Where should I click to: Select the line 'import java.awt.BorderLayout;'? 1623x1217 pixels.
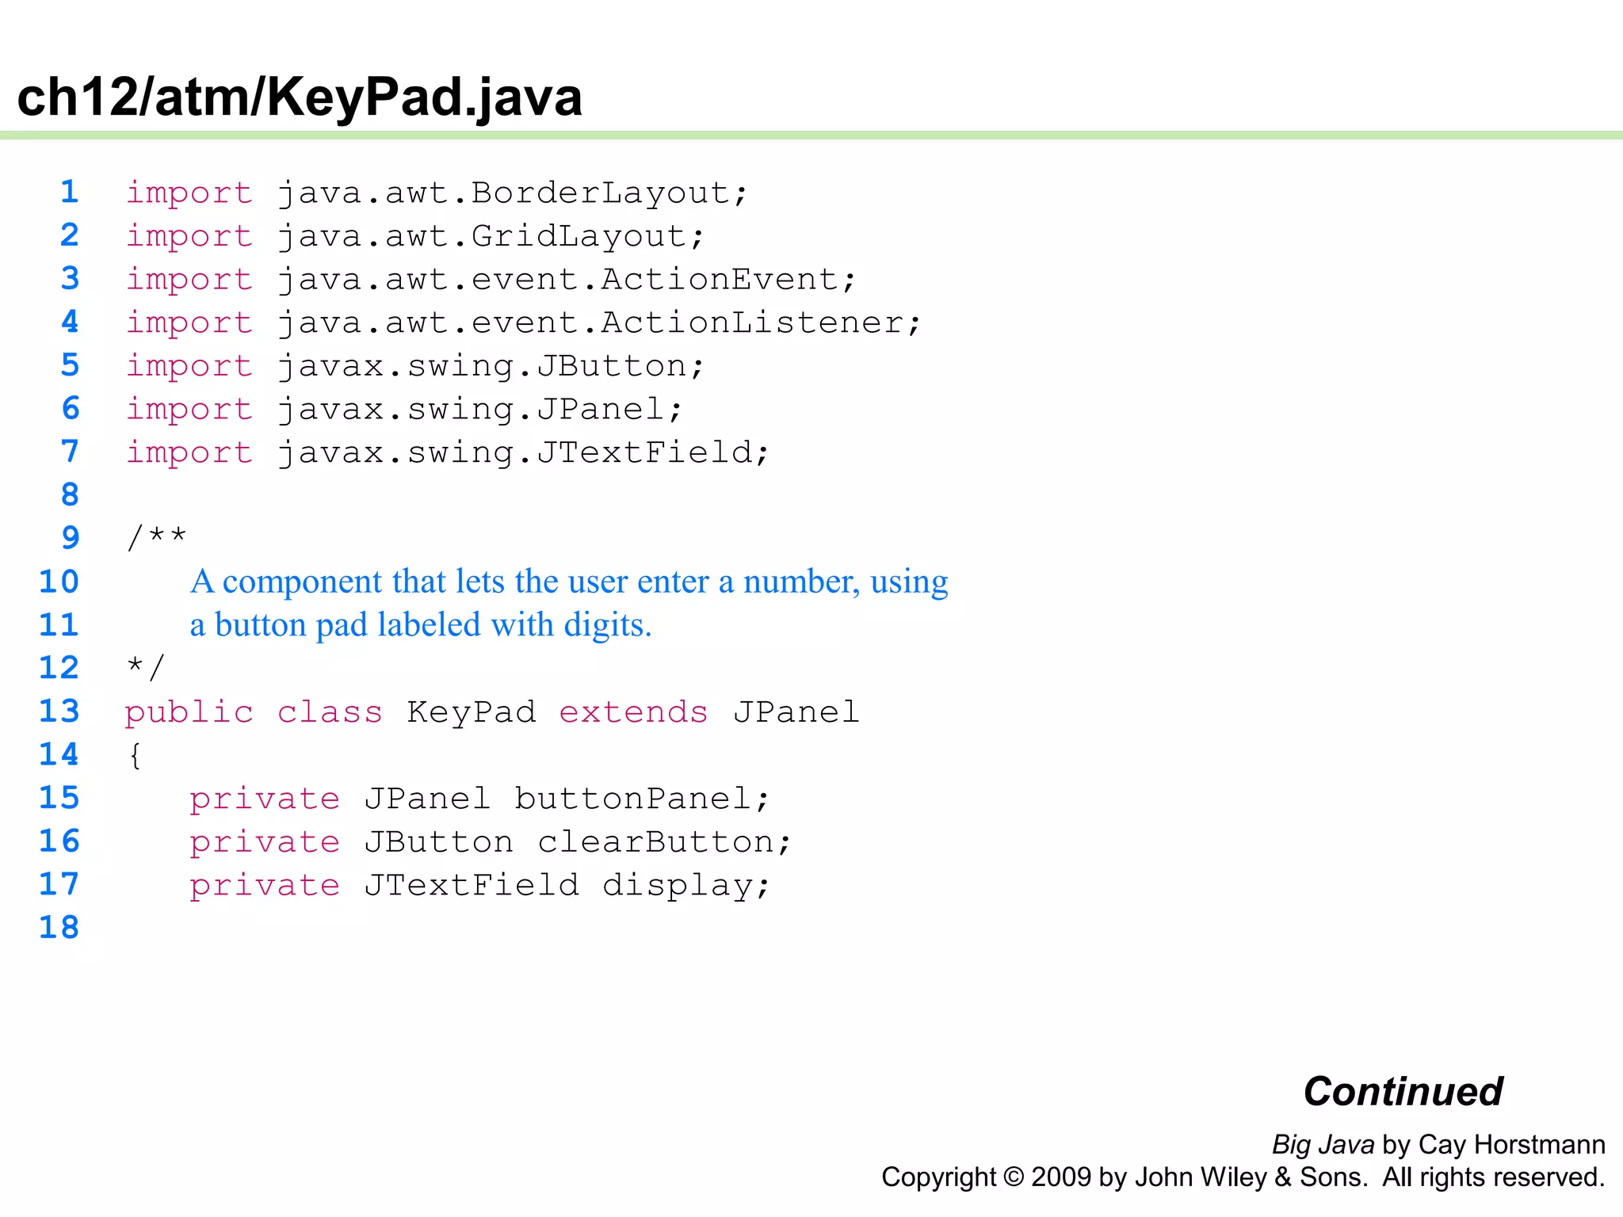[437, 193]
